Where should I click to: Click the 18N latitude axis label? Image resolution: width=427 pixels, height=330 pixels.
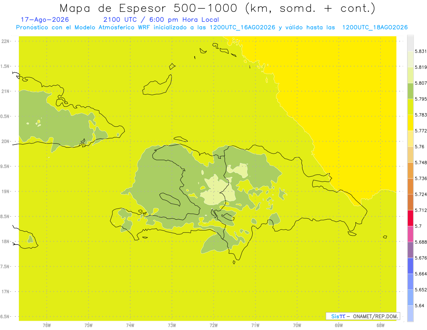pyautogui.click(x=6, y=241)
